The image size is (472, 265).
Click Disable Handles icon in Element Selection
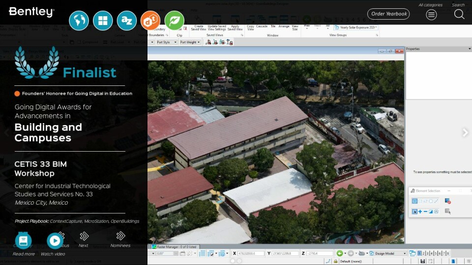(x=447, y=201)
